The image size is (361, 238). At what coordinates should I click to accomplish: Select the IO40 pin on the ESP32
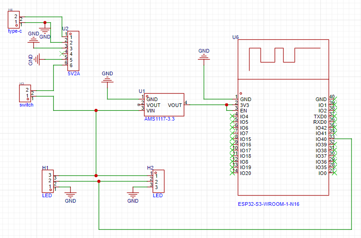[321, 139]
